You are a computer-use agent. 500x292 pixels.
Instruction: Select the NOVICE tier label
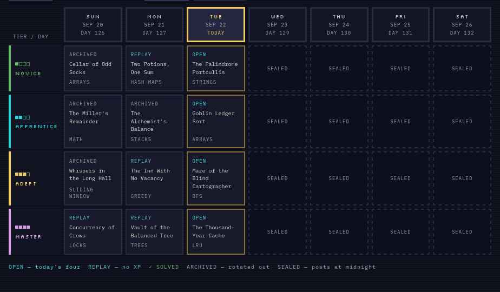click(28, 74)
